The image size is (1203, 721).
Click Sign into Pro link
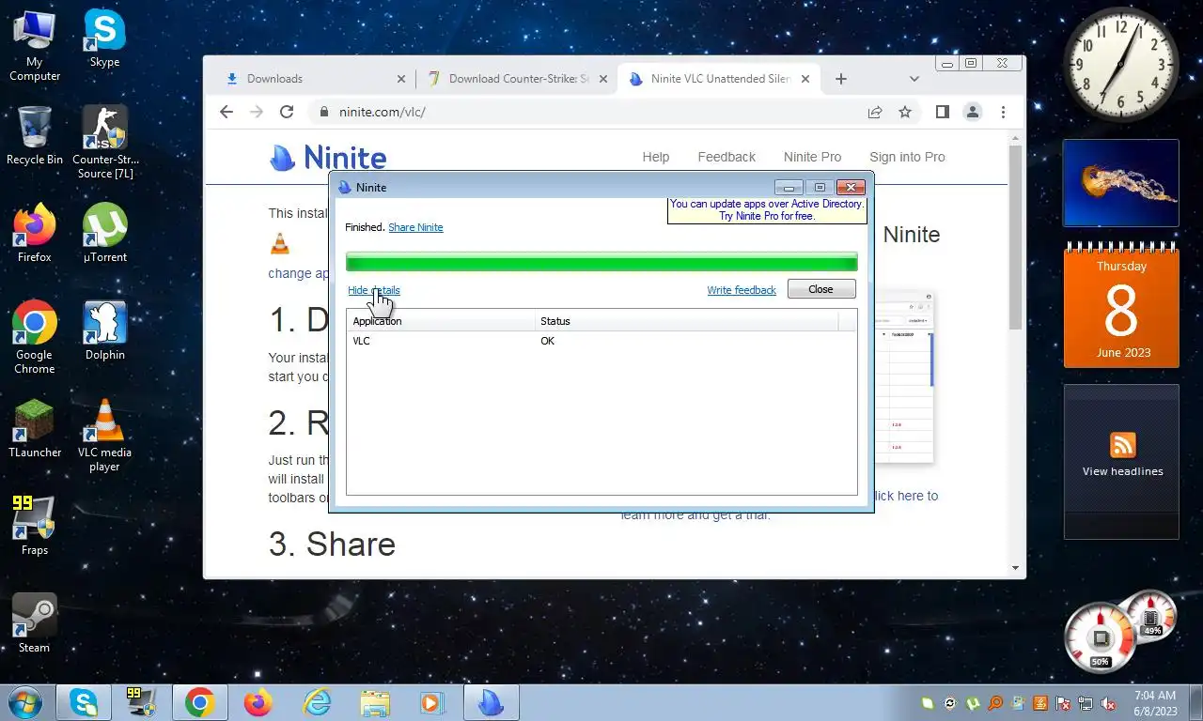pyautogui.click(x=907, y=157)
